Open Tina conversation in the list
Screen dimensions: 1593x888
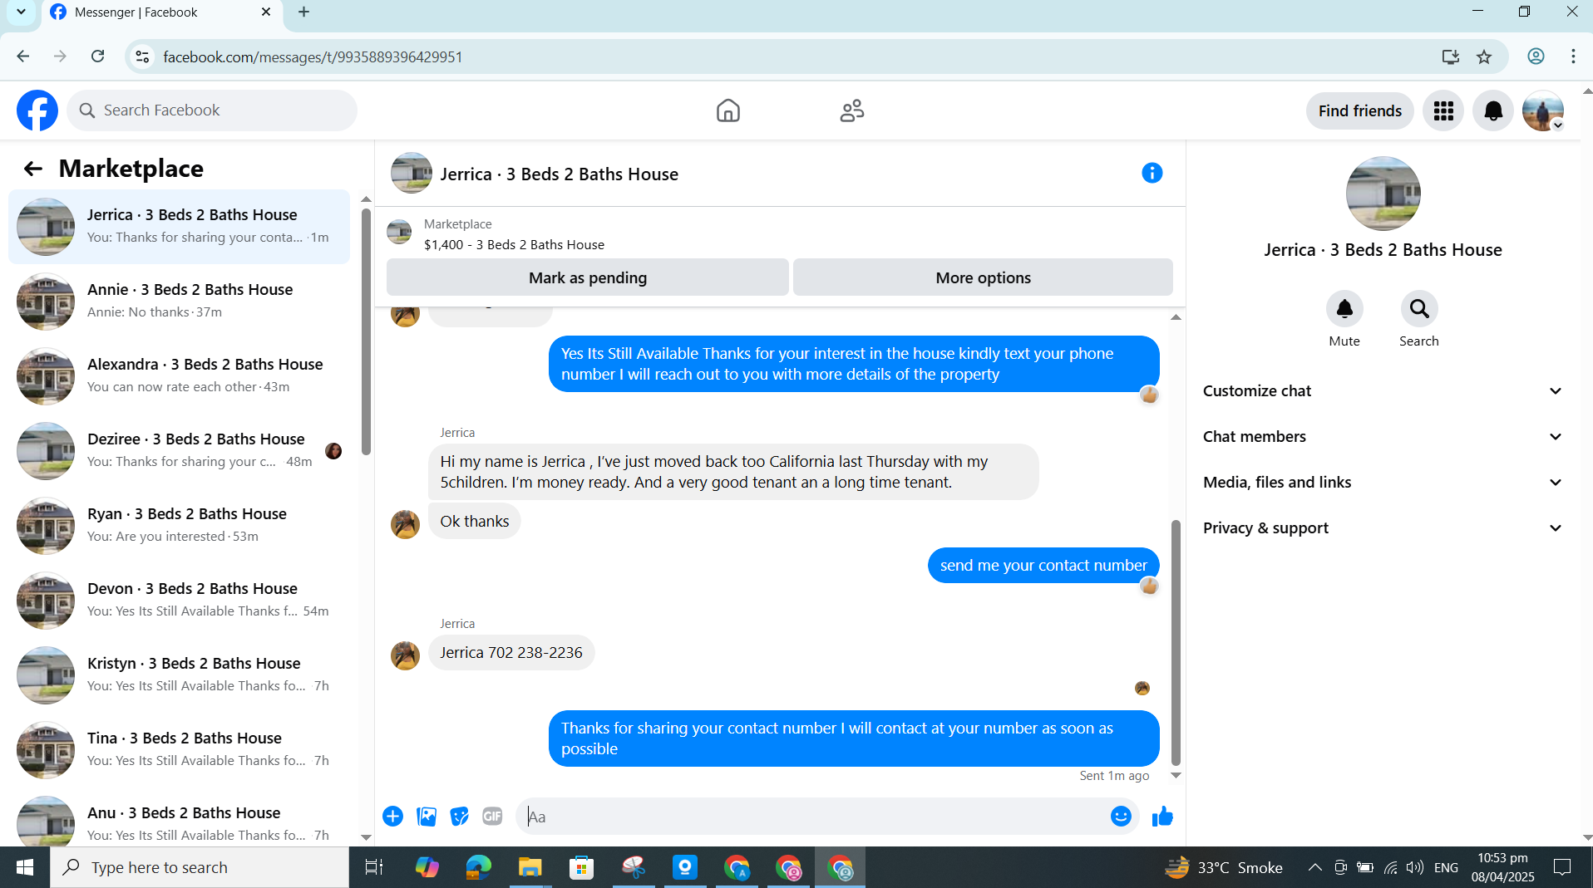(179, 750)
